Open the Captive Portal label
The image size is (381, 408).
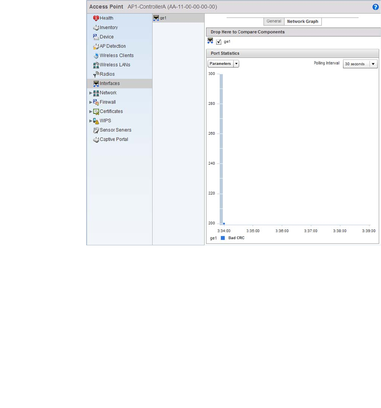coord(114,139)
